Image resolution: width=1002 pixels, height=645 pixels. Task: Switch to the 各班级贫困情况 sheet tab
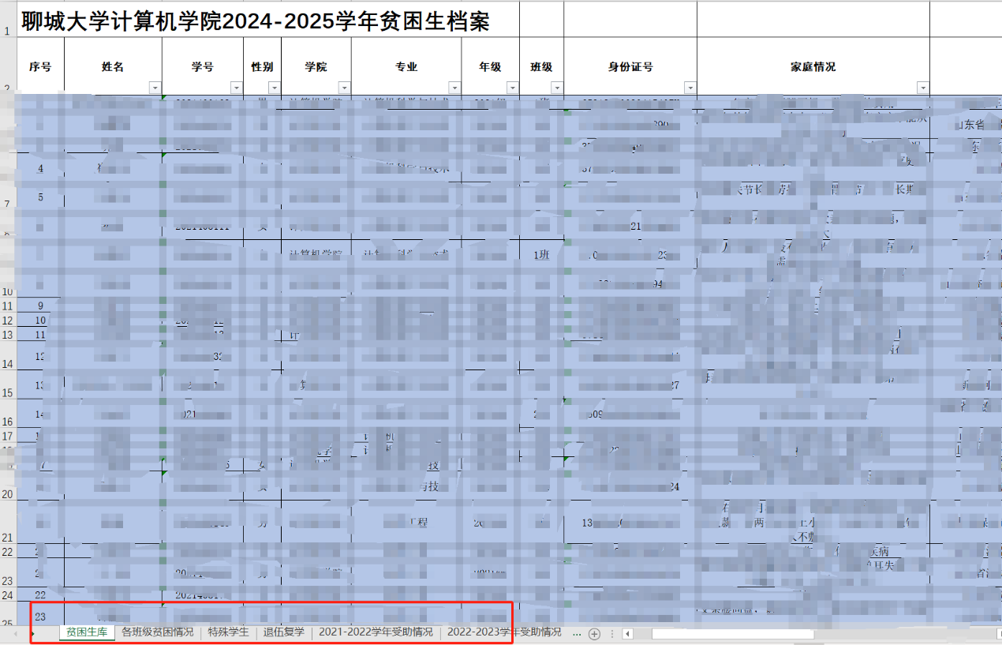[x=157, y=632]
